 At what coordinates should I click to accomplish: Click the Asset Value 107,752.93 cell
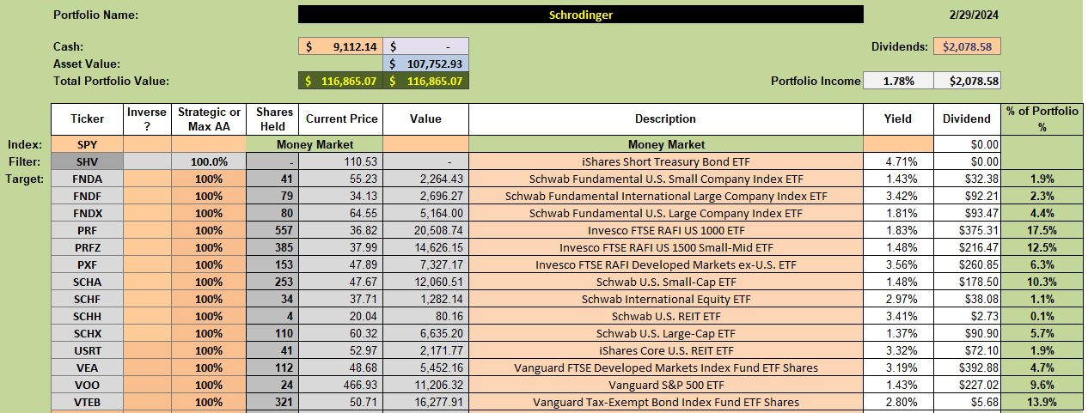[x=425, y=64]
